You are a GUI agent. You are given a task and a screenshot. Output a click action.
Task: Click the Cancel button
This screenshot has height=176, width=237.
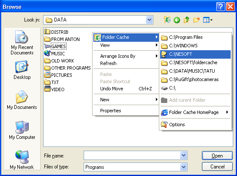217,167
